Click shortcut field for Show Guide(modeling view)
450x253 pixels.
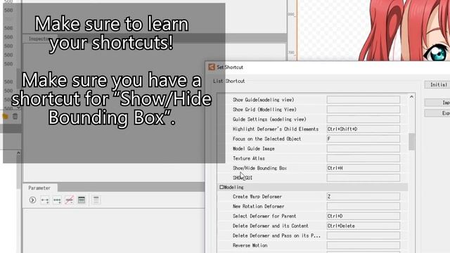pos(363,100)
